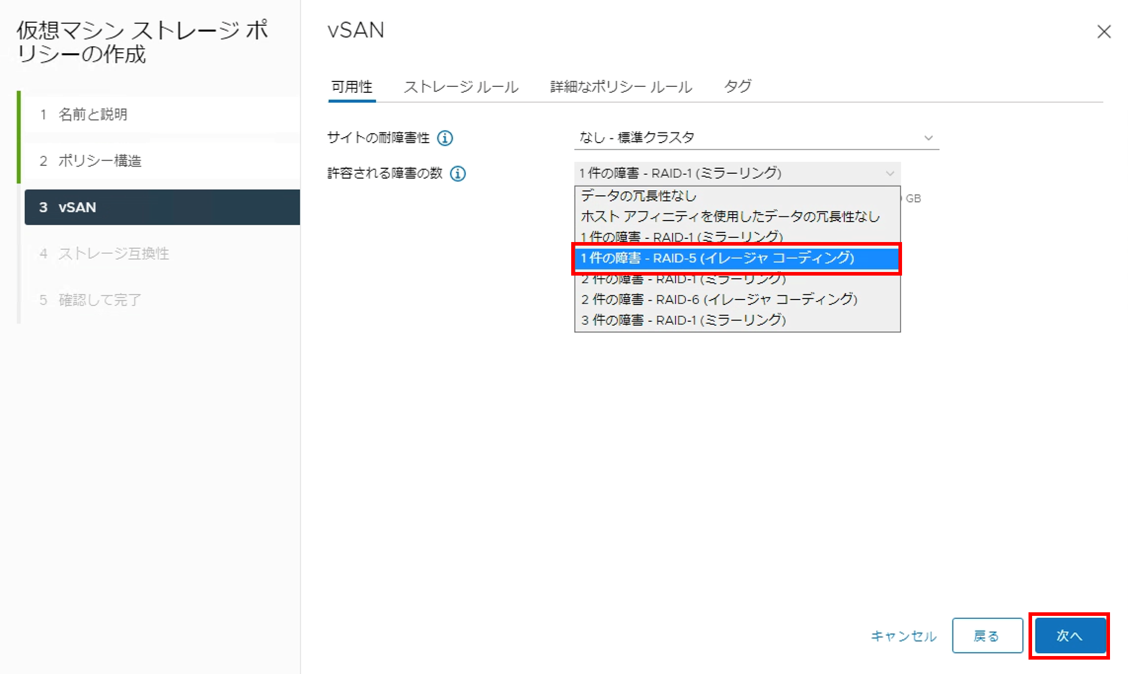Select step 5 確認して完了

click(161, 300)
